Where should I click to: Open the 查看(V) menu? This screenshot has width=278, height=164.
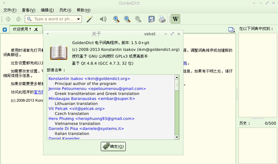[29, 10]
